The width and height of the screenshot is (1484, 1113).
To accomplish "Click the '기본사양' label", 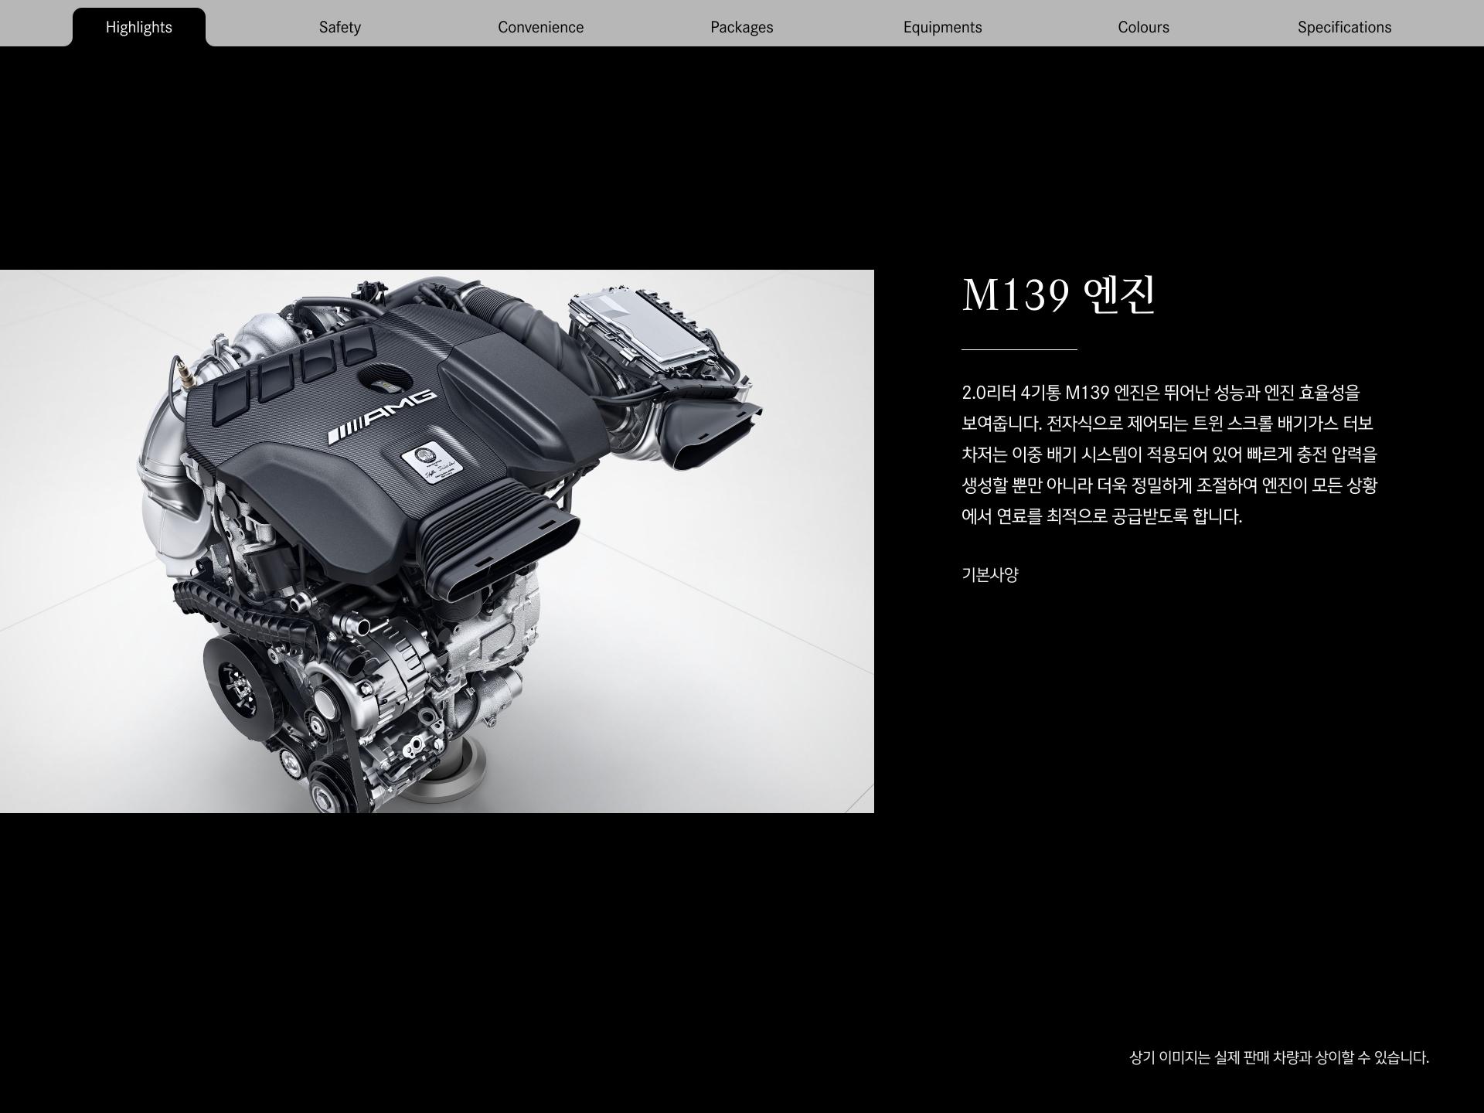I will coord(990,574).
